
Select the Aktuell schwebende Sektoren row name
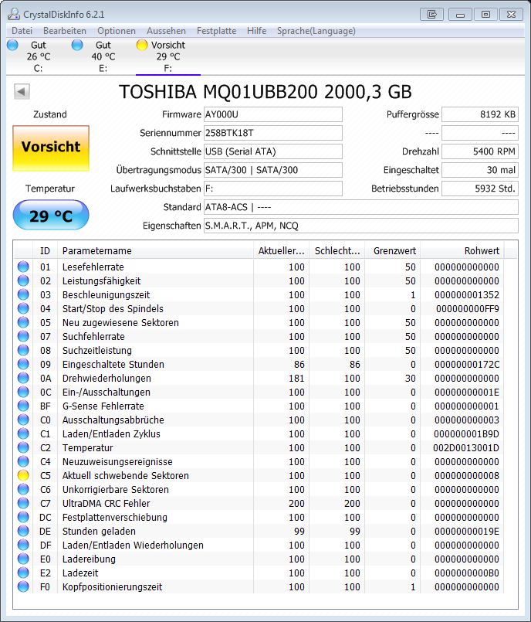pos(126,475)
